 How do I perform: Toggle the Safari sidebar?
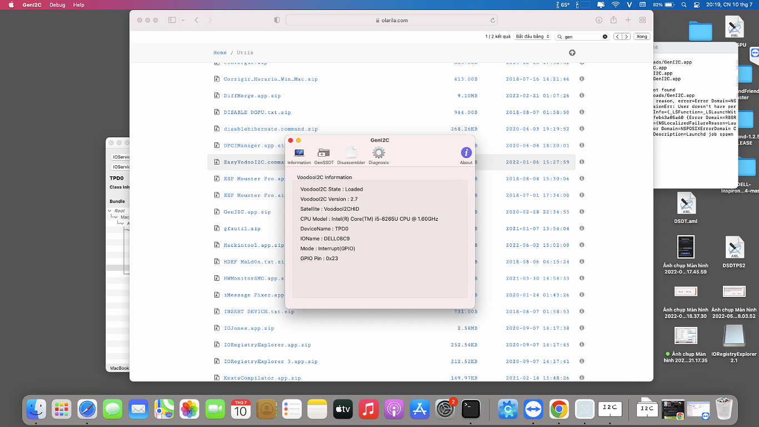pos(171,20)
